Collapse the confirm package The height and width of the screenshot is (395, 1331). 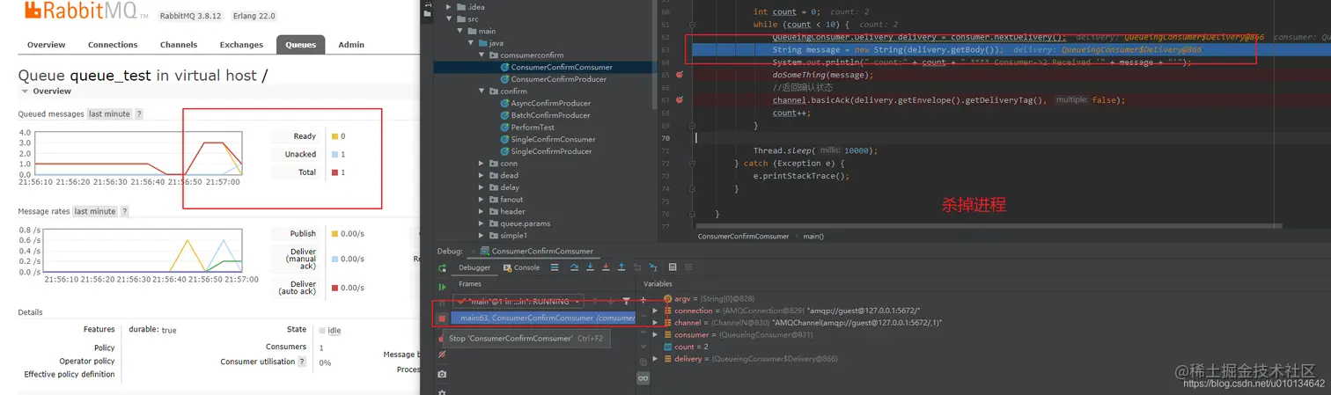(x=482, y=91)
